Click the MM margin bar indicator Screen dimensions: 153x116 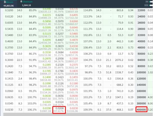151,5
